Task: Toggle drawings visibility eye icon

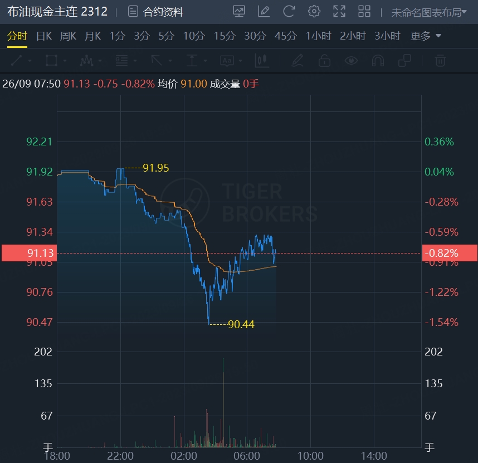Action: 351,60
